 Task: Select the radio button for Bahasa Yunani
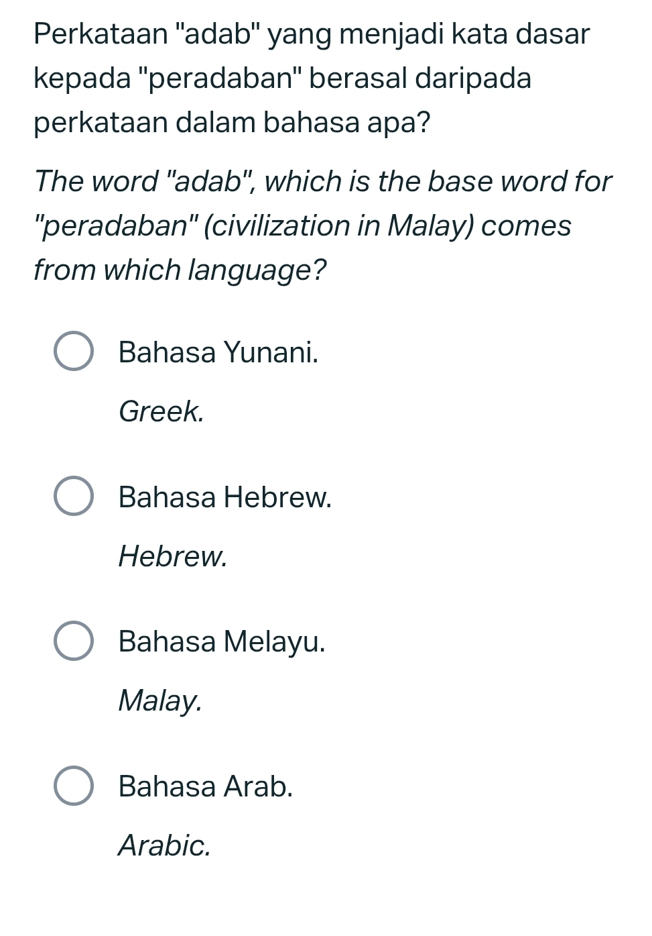(x=73, y=351)
